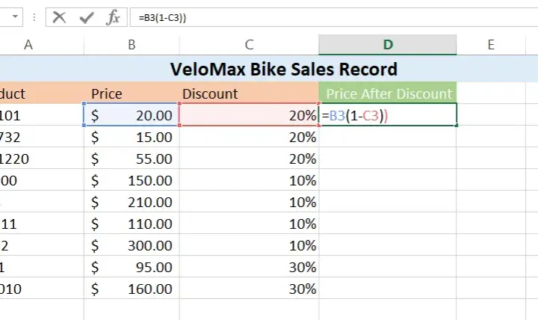The height and width of the screenshot is (320, 538).
Task: Select column A header
Action: pos(28,45)
